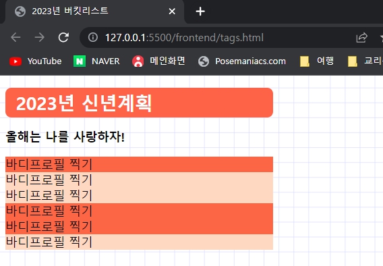
Task: Go back to previous page
Action: [x=16, y=37]
